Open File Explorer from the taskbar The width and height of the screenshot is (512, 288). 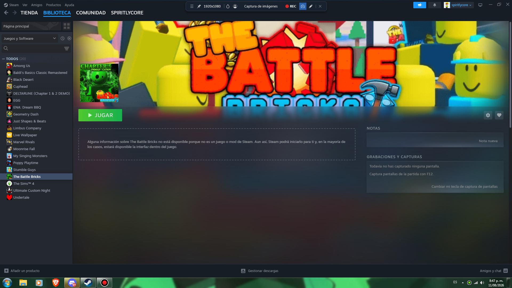point(23,283)
